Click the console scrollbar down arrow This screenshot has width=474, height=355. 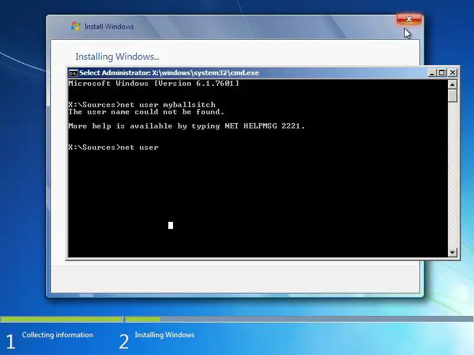pyautogui.click(x=452, y=253)
